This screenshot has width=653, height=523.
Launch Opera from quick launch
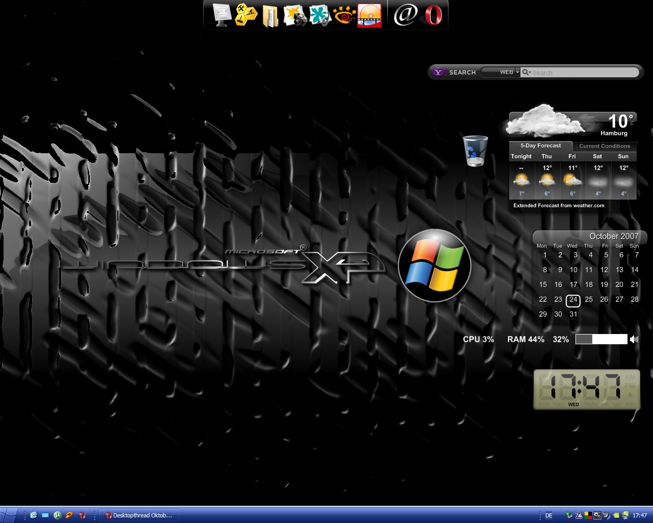82,515
